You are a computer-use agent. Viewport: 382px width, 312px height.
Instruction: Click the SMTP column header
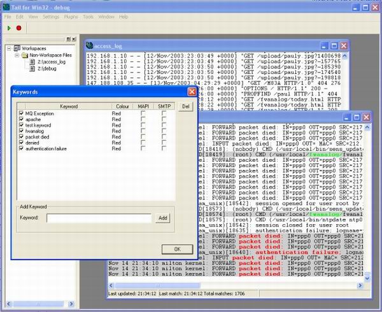[164, 106]
